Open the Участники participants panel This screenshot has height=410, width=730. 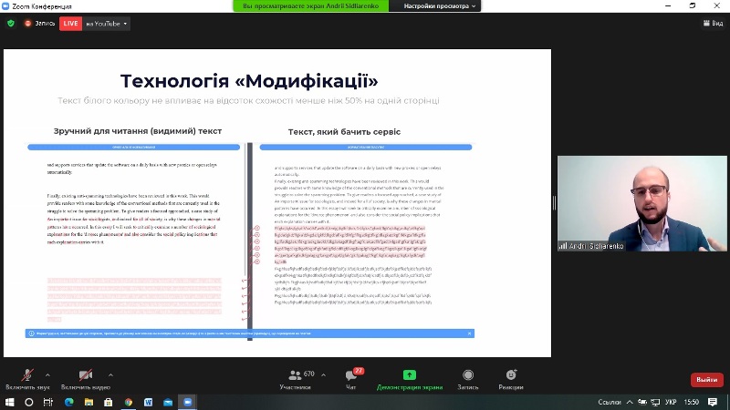click(296, 379)
